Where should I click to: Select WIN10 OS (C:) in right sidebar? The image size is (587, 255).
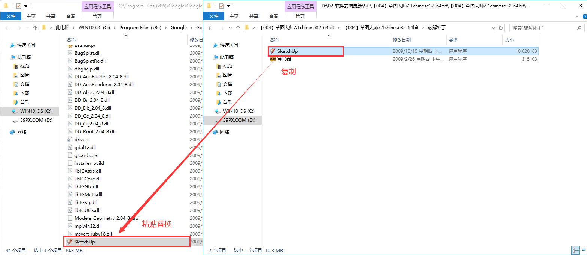239,111
